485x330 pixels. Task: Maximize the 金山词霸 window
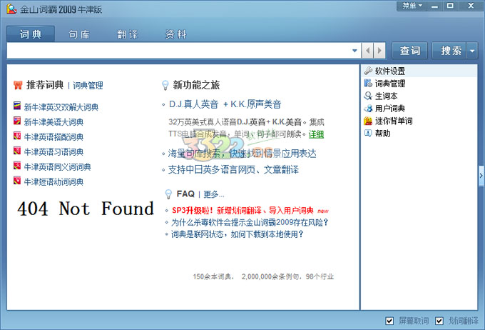[x=450, y=6]
